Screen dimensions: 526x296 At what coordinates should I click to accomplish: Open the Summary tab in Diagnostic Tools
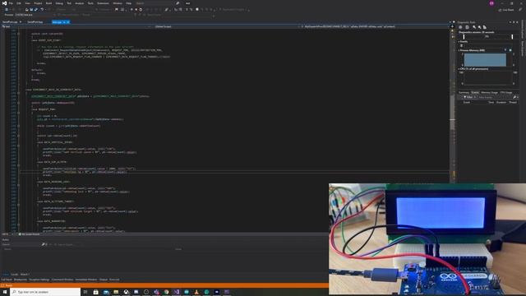(464, 93)
